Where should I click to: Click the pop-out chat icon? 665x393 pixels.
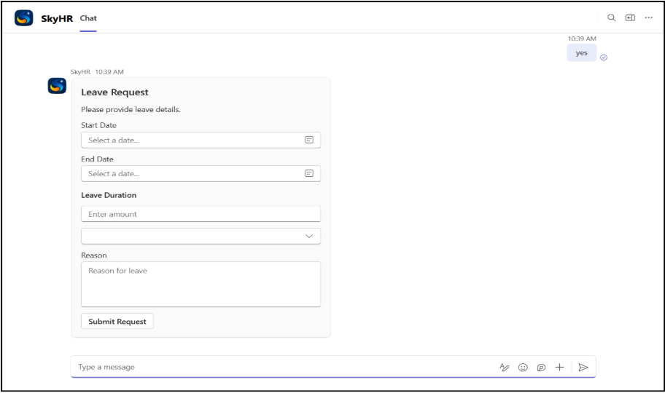630,17
